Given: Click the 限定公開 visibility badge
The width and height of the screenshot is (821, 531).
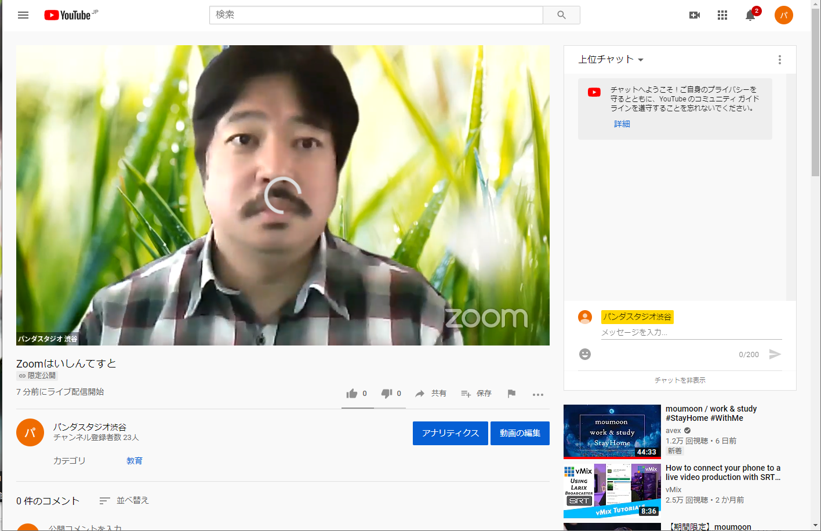Looking at the screenshot, I should [x=37, y=376].
